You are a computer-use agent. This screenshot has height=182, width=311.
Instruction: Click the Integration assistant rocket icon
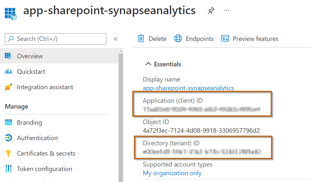(x=8, y=87)
